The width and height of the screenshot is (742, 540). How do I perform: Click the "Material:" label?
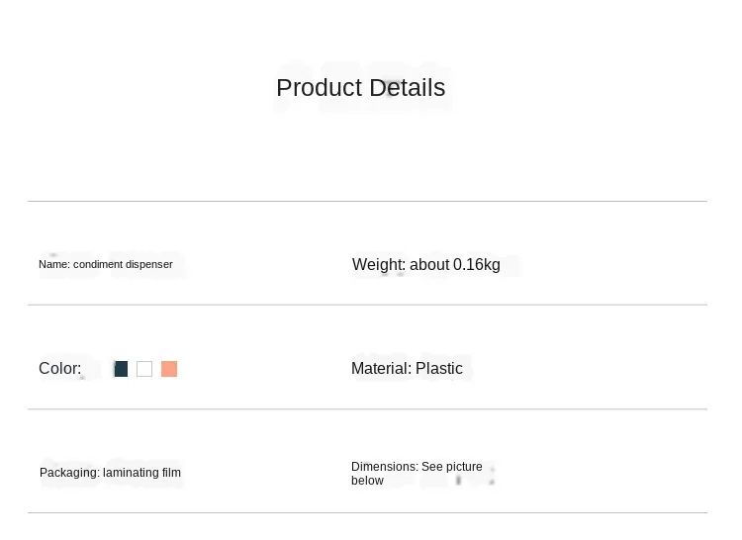pyautogui.click(x=381, y=369)
